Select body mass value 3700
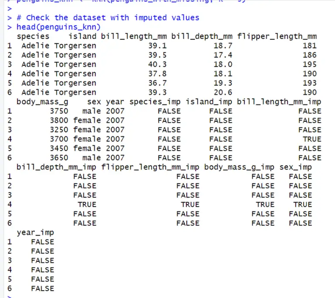 pos(59,139)
